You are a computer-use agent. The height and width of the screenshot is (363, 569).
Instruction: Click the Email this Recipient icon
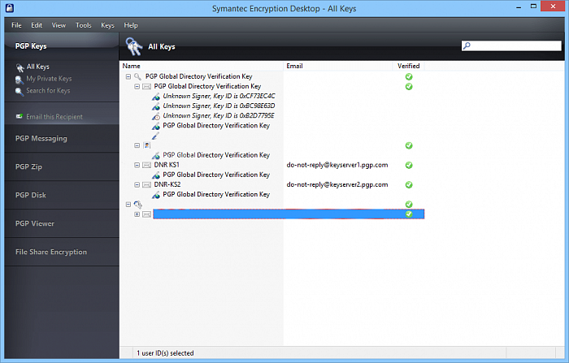point(20,117)
